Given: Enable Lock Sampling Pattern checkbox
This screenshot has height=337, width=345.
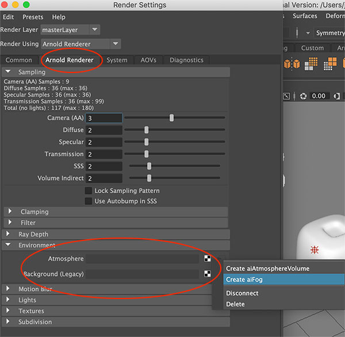Looking at the screenshot, I should (89, 190).
